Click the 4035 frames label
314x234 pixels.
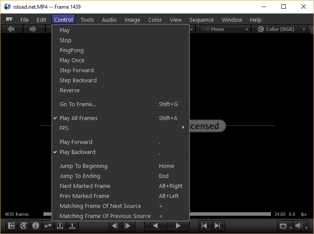coord(17,214)
